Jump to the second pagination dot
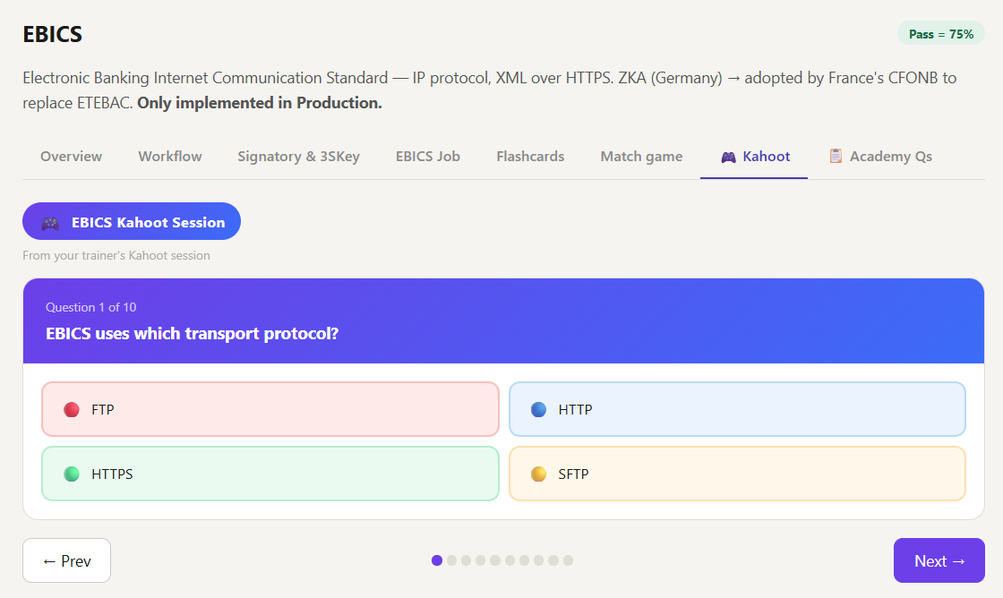1003x598 pixels. tap(451, 560)
